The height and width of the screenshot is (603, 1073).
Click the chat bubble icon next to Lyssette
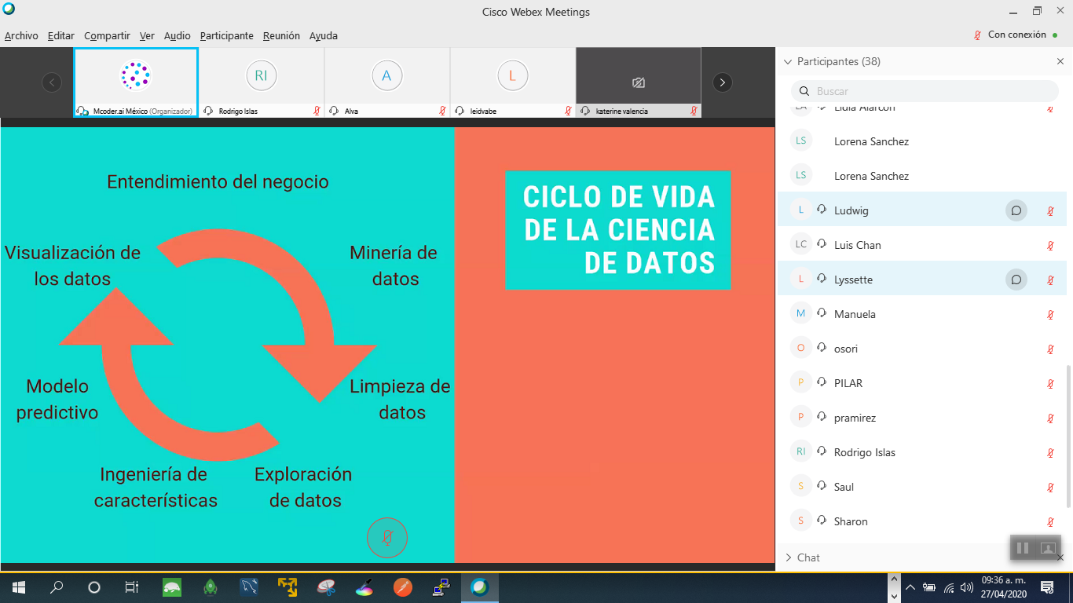[x=1016, y=280]
